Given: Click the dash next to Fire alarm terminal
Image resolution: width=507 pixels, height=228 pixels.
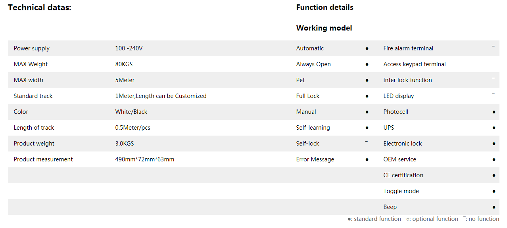Looking at the screenshot, I should pos(493,46).
